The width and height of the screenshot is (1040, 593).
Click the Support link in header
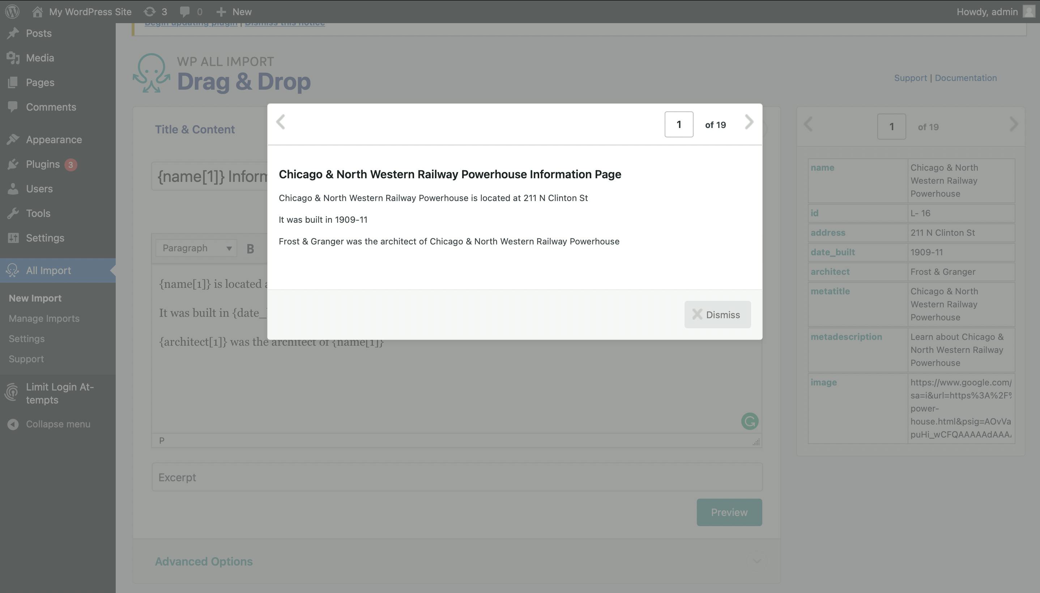pos(911,77)
